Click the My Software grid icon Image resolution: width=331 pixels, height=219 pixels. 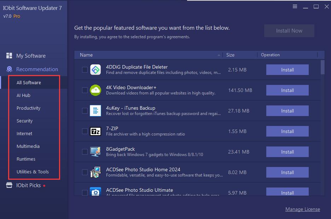tap(9, 56)
